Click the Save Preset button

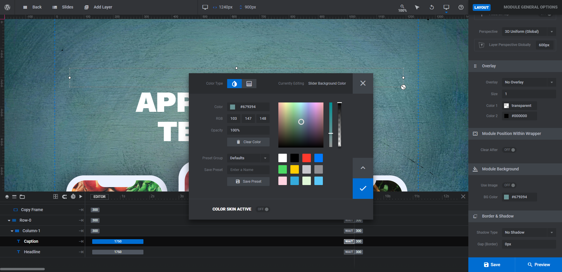pyautogui.click(x=248, y=182)
